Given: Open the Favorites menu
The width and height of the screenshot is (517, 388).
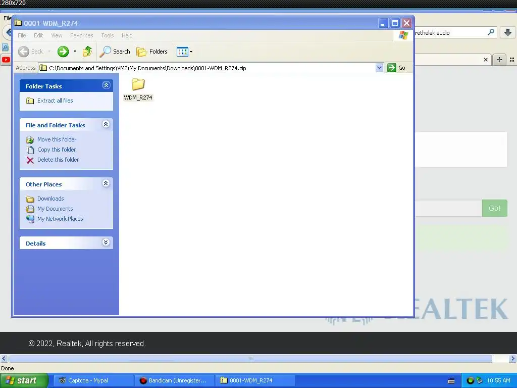Looking at the screenshot, I should click(81, 35).
